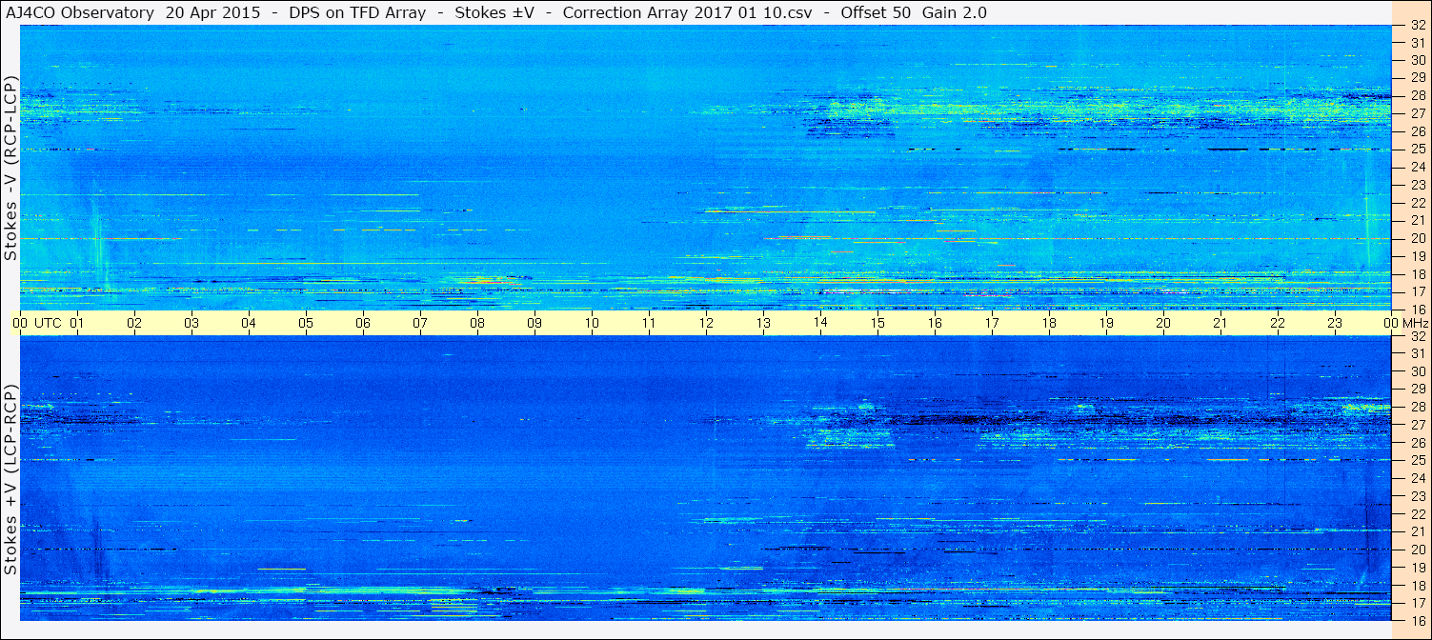Click the 20 MHz tick in Stokes +V panel
The width and height of the screenshot is (1432, 640).
pos(1417,550)
